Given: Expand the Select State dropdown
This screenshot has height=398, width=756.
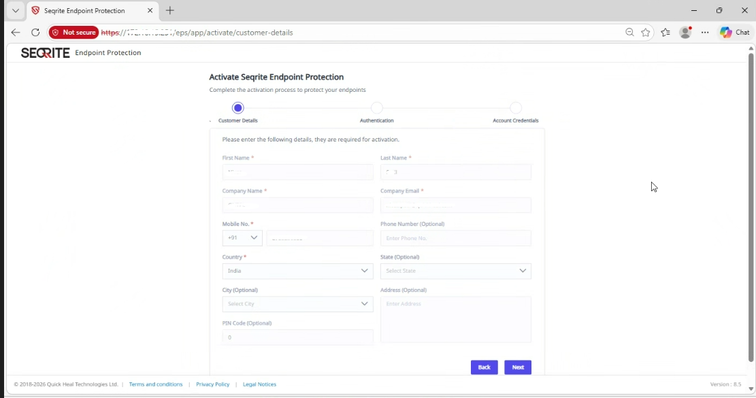Looking at the screenshot, I should pyautogui.click(x=455, y=271).
